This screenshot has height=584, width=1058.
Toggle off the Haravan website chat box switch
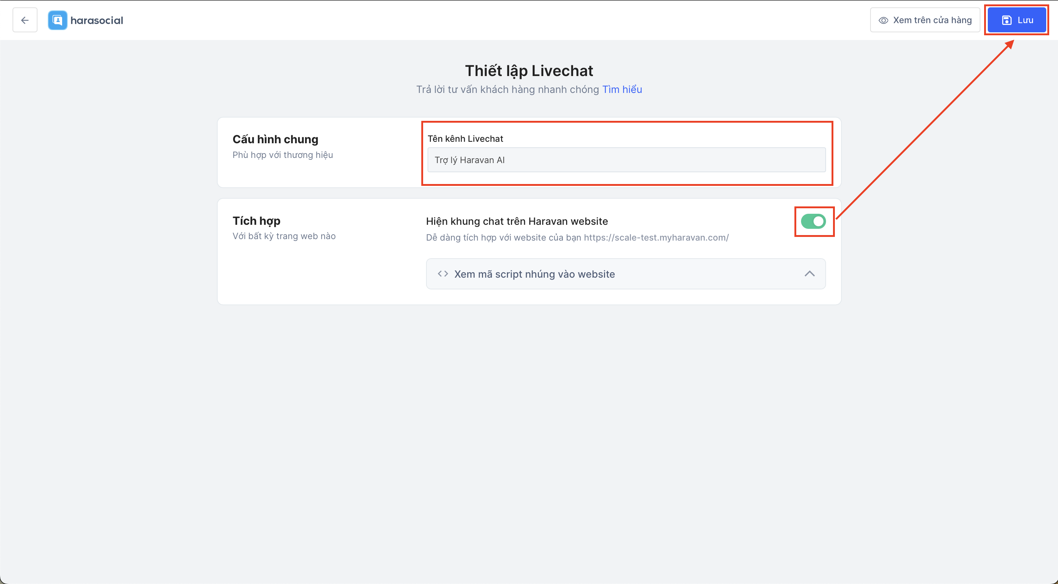coord(813,221)
